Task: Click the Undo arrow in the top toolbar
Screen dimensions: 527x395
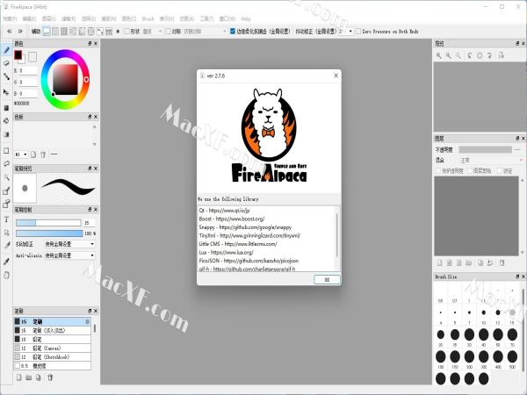Action: pos(10,32)
